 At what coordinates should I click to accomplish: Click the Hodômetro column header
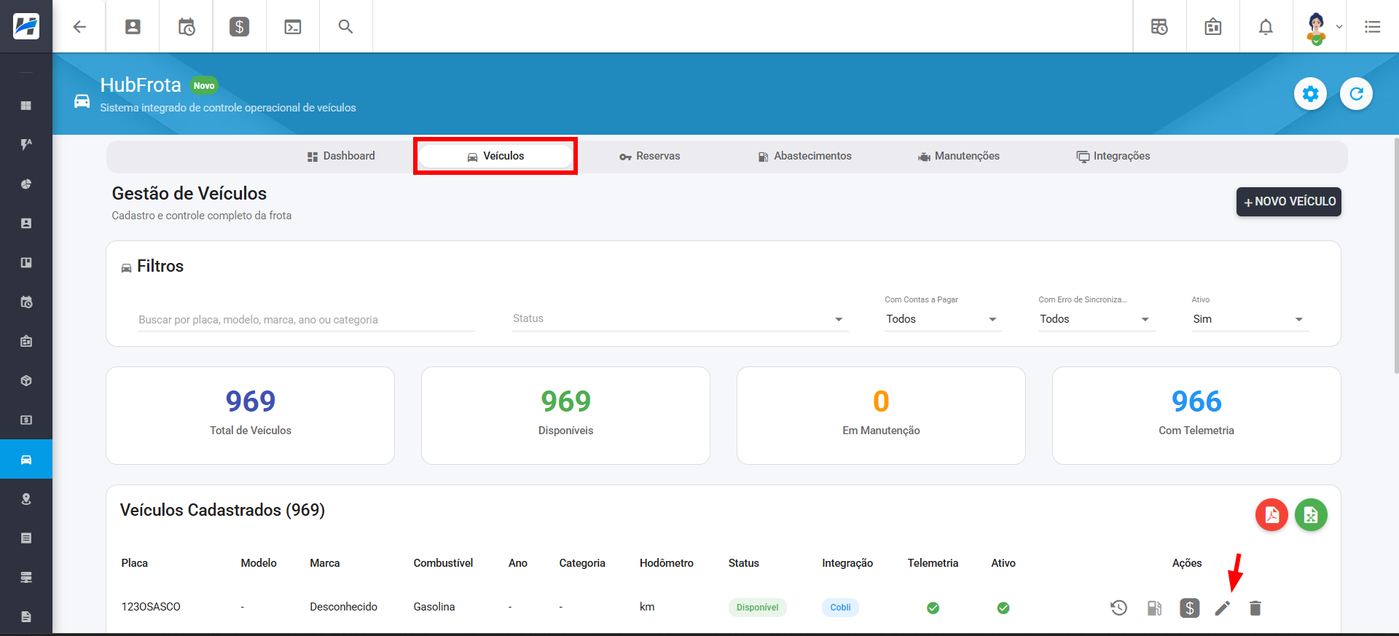coord(667,563)
